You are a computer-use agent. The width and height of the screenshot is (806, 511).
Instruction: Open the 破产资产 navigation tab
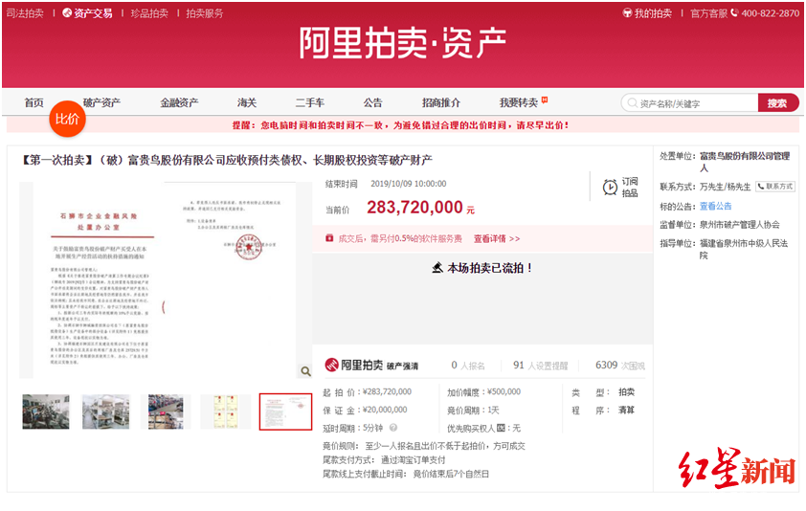point(101,102)
